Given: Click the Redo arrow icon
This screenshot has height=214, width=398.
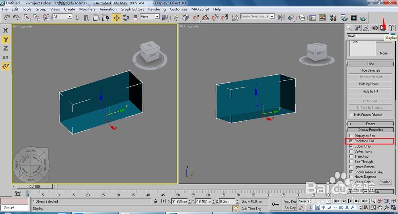Looking at the screenshot, I should tap(16, 18).
